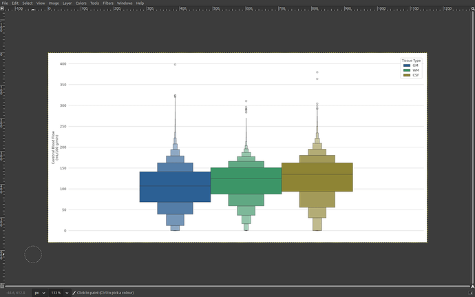Toggle zoom-on-resize magnifier icon in top-right corner
475x297 pixels.
[x=472, y=8]
